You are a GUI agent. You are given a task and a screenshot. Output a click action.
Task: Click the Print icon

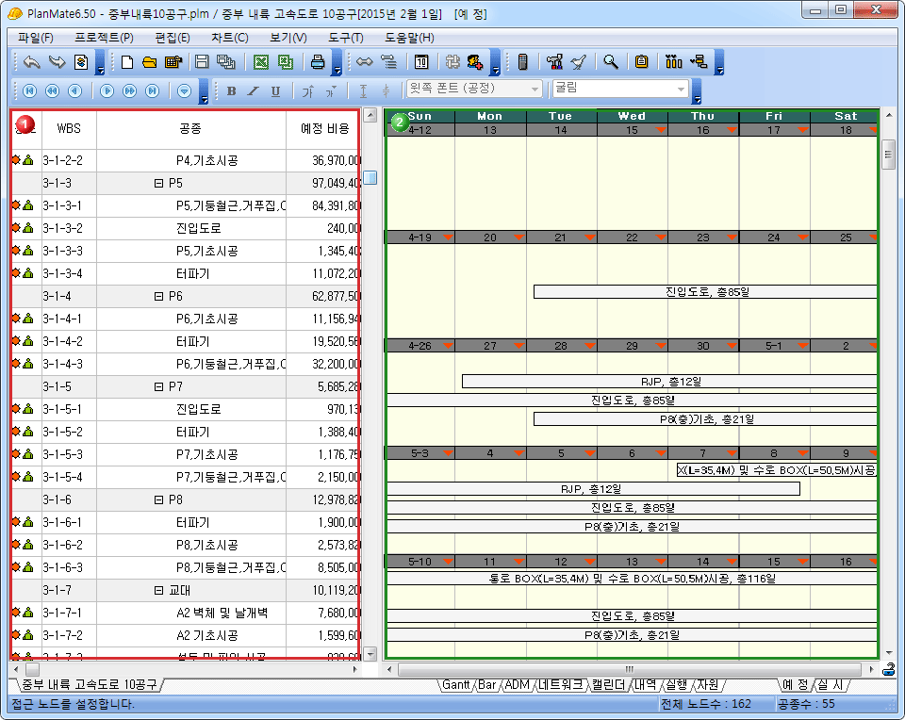pyautogui.click(x=319, y=62)
